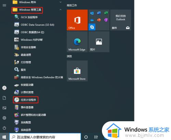Open 计算机管理 icon
The width and height of the screenshot is (171, 140).
pyautogui.click(x=16, y=92)
